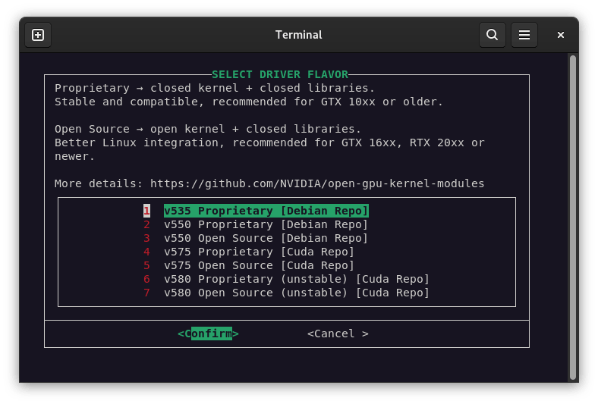Click the highlighted number 1 hotkey
This screenshot has width=598, height=404.
click(147, 211)
